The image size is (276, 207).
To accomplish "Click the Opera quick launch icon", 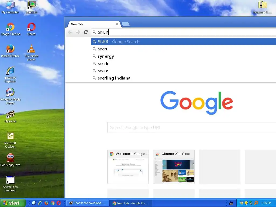I will (59, 203).
